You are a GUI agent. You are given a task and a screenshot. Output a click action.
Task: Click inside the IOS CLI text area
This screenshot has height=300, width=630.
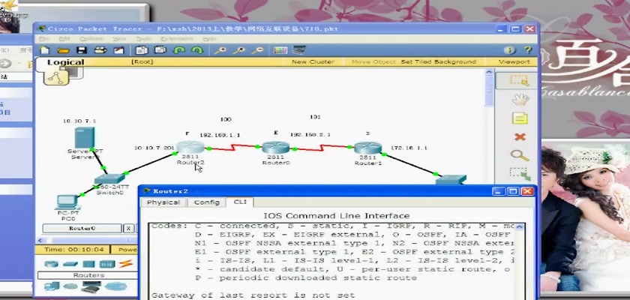331,261
